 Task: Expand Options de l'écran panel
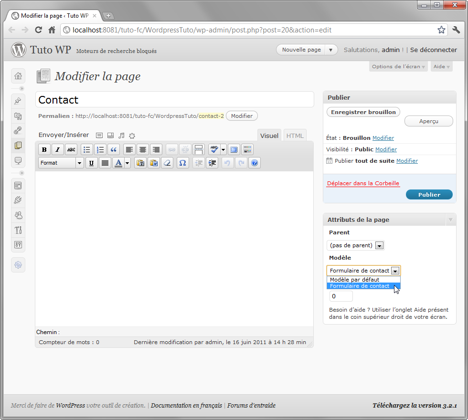(x=398, y=66)
